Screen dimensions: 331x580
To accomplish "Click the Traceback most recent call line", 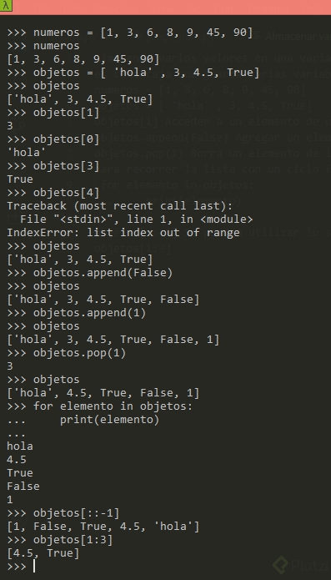I will [120, 206].
